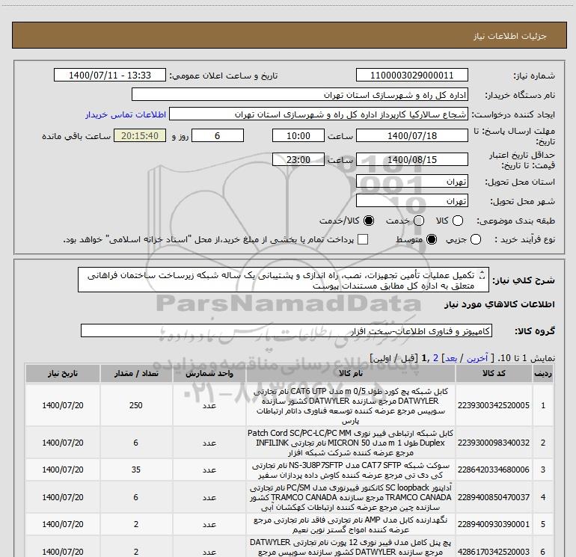Screen dimensions: 576x557
Task: Click column header ردیف
Action: (x=543, y=373)
